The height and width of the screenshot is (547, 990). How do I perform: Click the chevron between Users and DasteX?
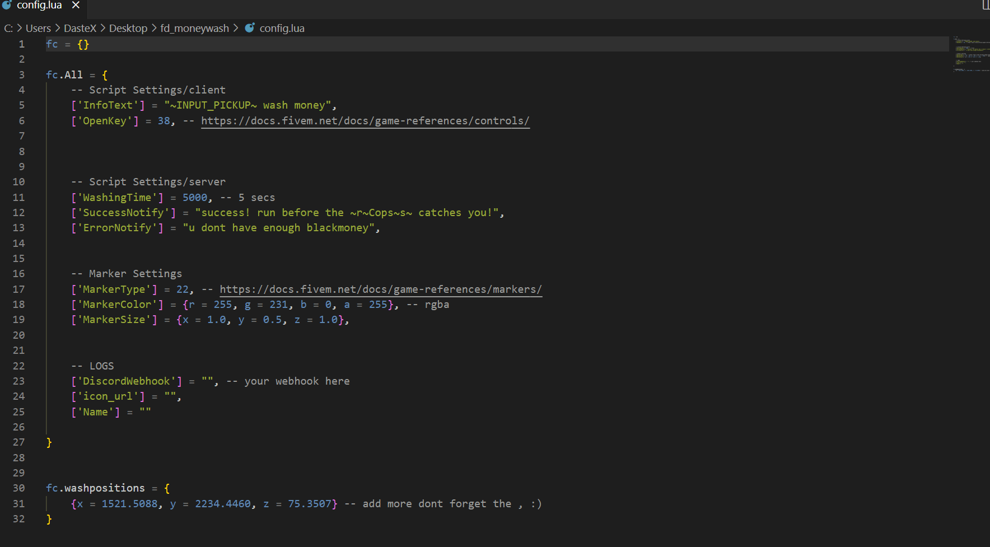click(57, 28)
